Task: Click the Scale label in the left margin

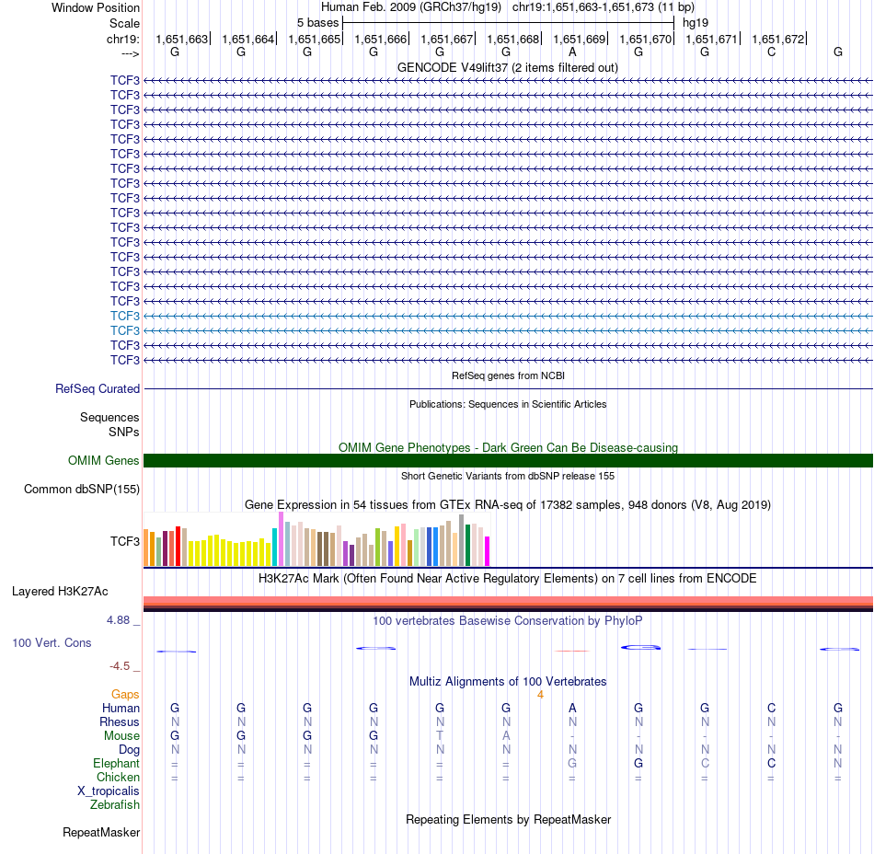Action: pos(124,23)
